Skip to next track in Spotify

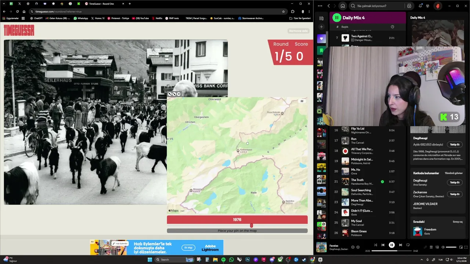point(400,245)
